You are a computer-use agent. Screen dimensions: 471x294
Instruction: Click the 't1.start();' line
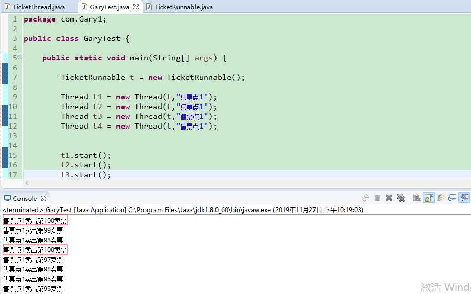click(86, 155)
